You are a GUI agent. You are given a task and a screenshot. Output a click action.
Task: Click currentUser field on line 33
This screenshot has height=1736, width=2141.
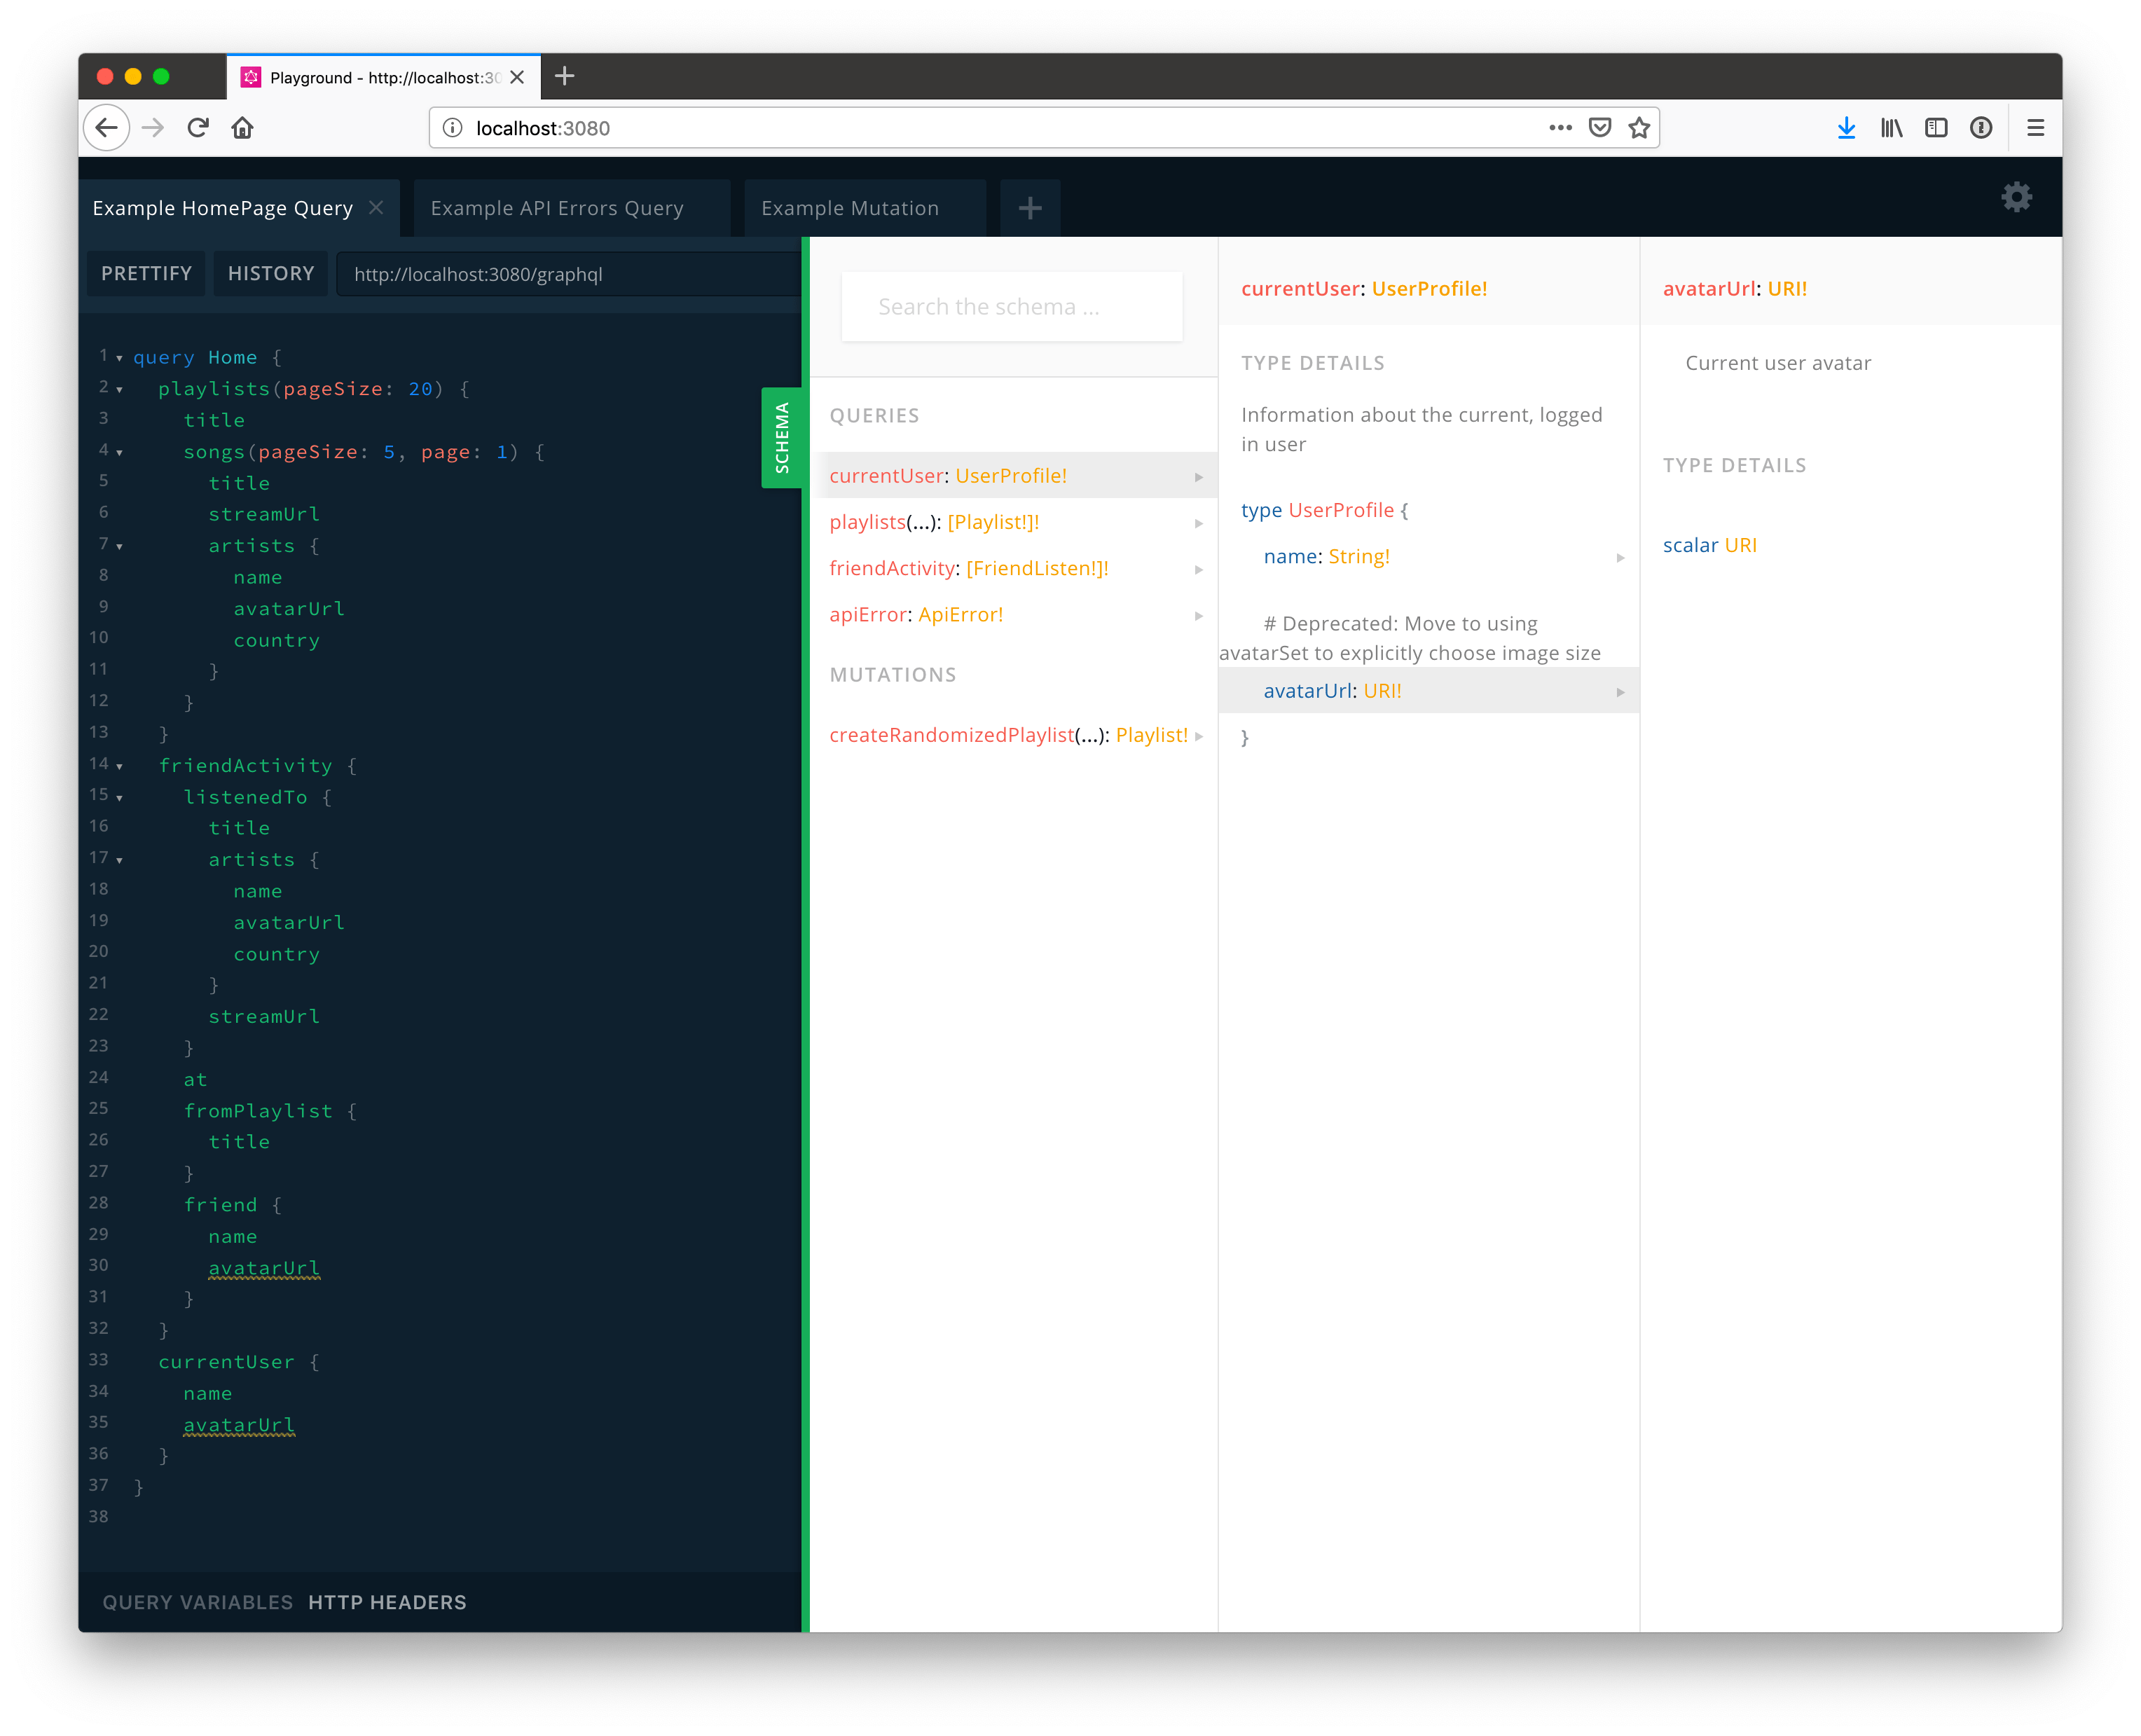tap(226, 1362)
